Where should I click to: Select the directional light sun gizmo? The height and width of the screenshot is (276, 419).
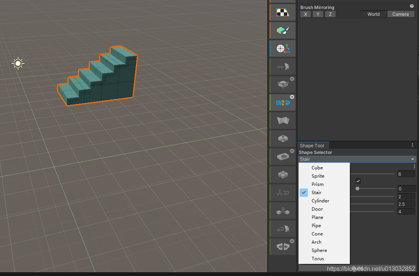18,63
